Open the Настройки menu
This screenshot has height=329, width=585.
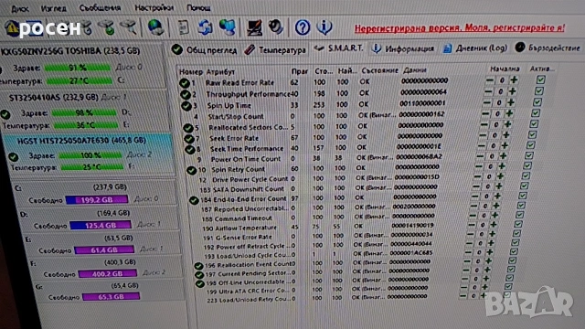point(154,7)
